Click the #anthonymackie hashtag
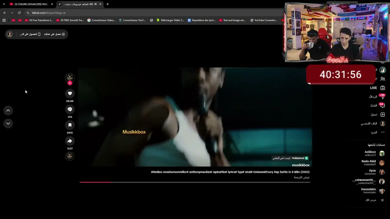The height and width of the screenshot is (219, 390). pos(200,172)
